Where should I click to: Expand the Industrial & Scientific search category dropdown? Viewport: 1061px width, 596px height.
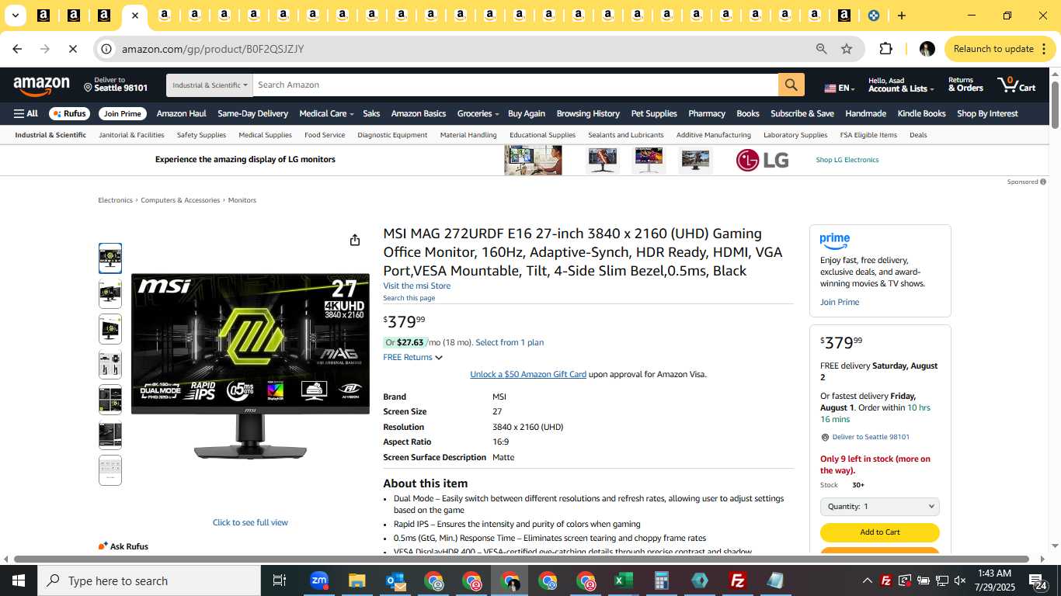click(x=210, y=85)
